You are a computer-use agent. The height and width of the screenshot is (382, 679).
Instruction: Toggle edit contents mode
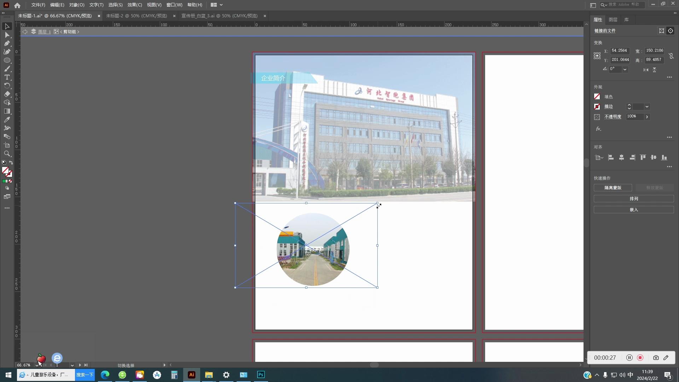[671, 31]
